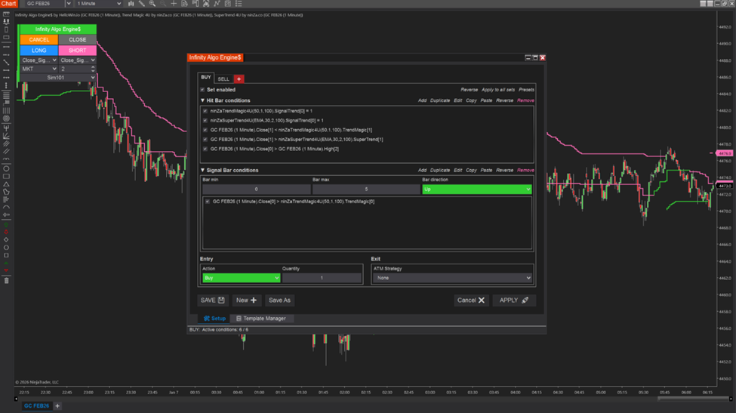Open the ATM Strategy None dropdown
Image resolution: width=736 pixels, height=413 pixels.
coord(452,278)
